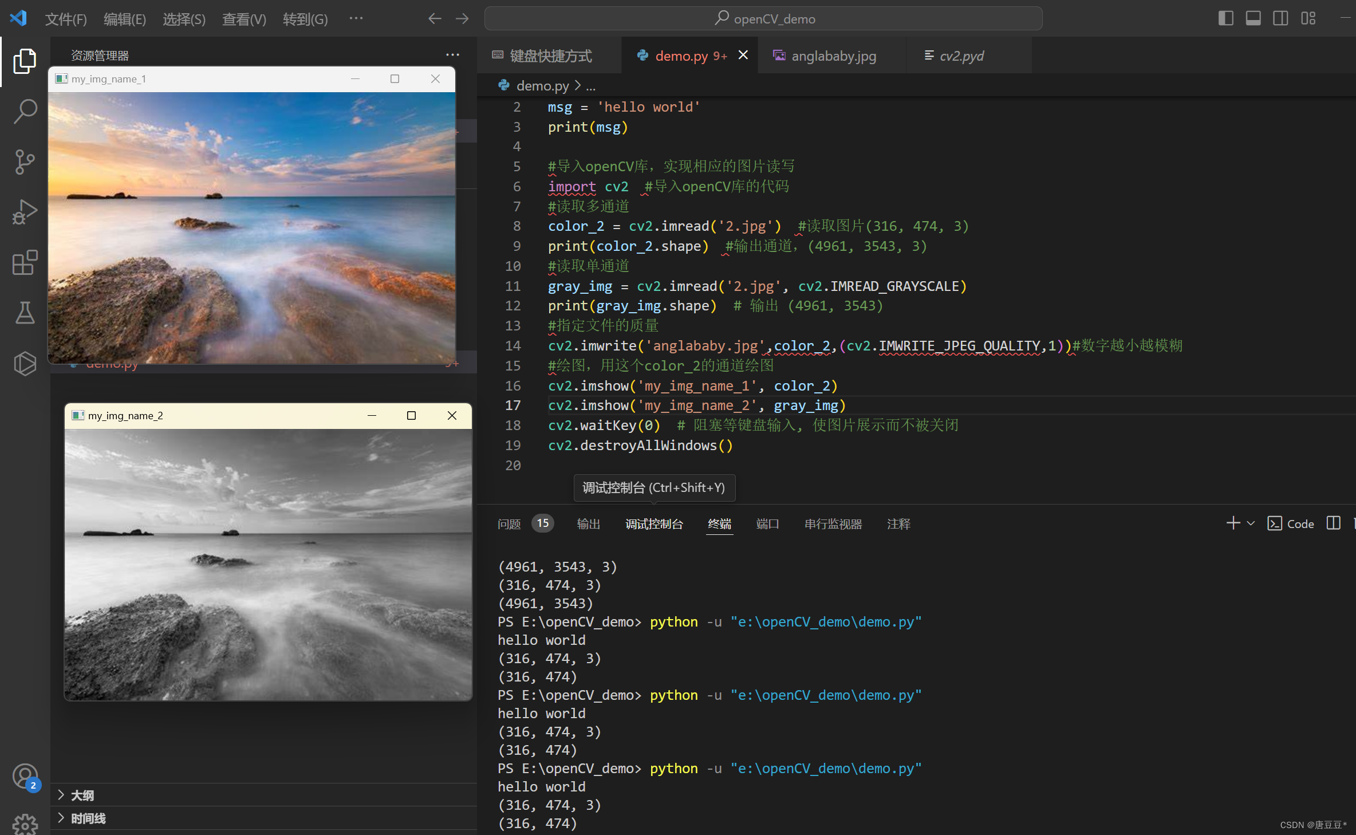
Task: Click line number 17 in the gutter
Action: pos(513,405)
